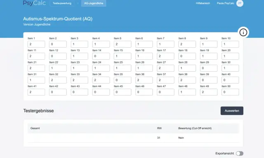The height and width of the screenshot is (158, 264).
Task: Select the Item 22 input field
Action: click(58, 68)
